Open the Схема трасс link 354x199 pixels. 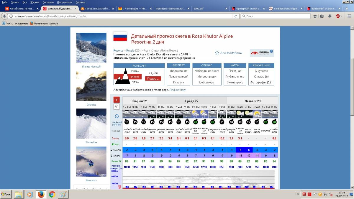235,82
